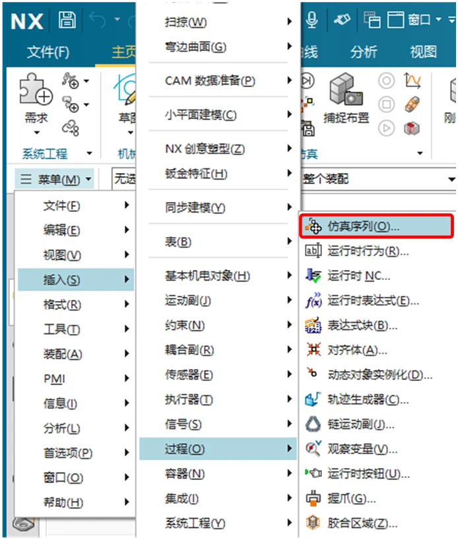
Task: Click the 运行时按钮 pointing-hand icon
Action: 313,473
